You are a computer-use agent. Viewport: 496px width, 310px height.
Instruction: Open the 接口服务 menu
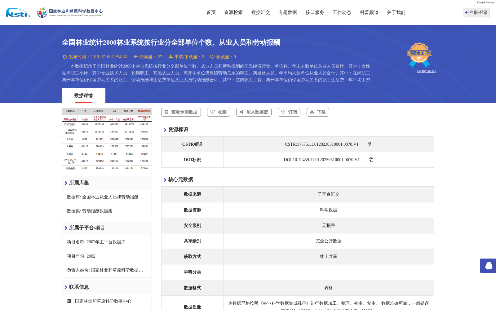tap(315, 12)
